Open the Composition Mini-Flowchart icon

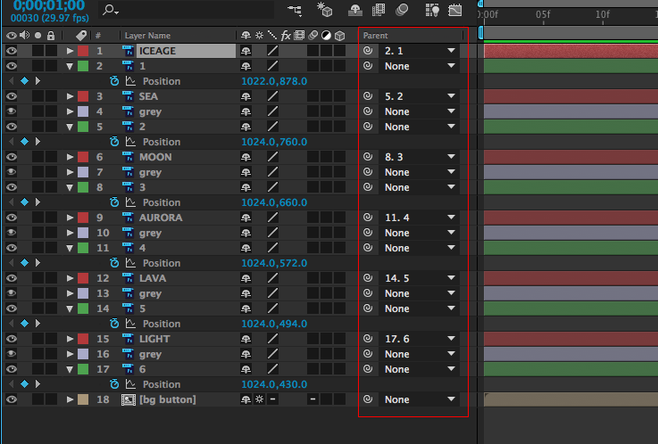coord(295,10)
